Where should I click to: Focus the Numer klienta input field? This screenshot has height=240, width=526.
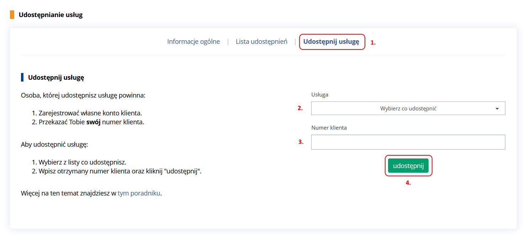408,142
